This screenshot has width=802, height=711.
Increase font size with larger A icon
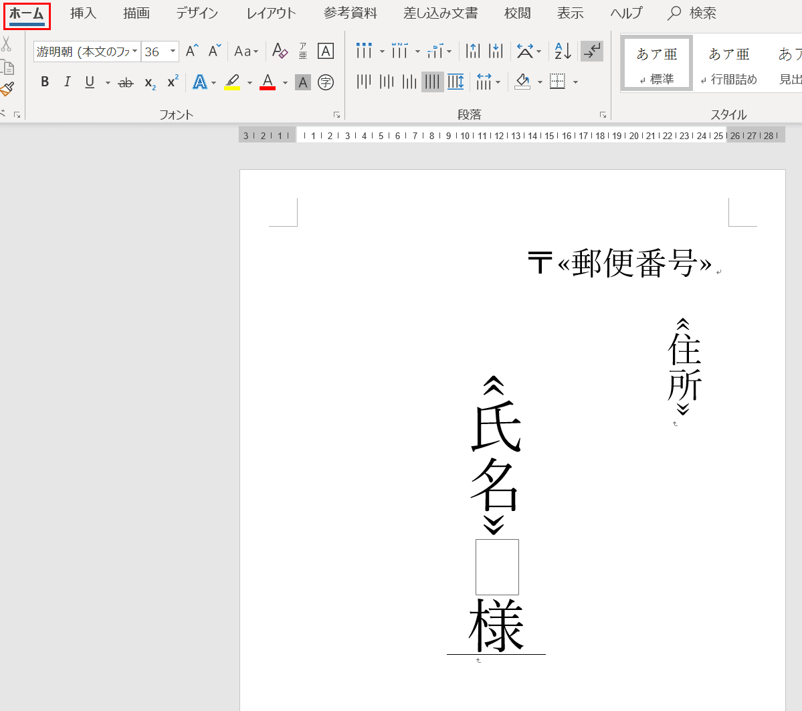coord(192,51)
